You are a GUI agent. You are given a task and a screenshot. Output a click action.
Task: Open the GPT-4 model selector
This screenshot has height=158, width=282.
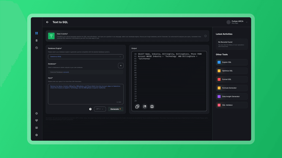click(x=100, y=109)
